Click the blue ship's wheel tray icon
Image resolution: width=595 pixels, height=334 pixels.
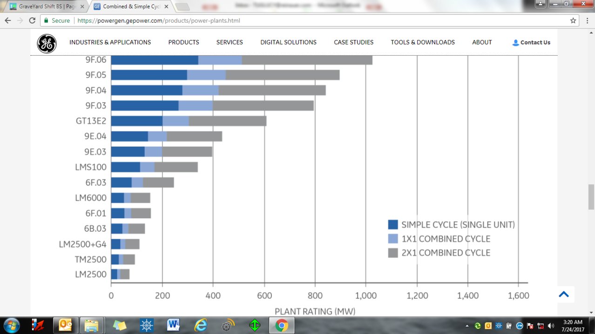[498, 326]
